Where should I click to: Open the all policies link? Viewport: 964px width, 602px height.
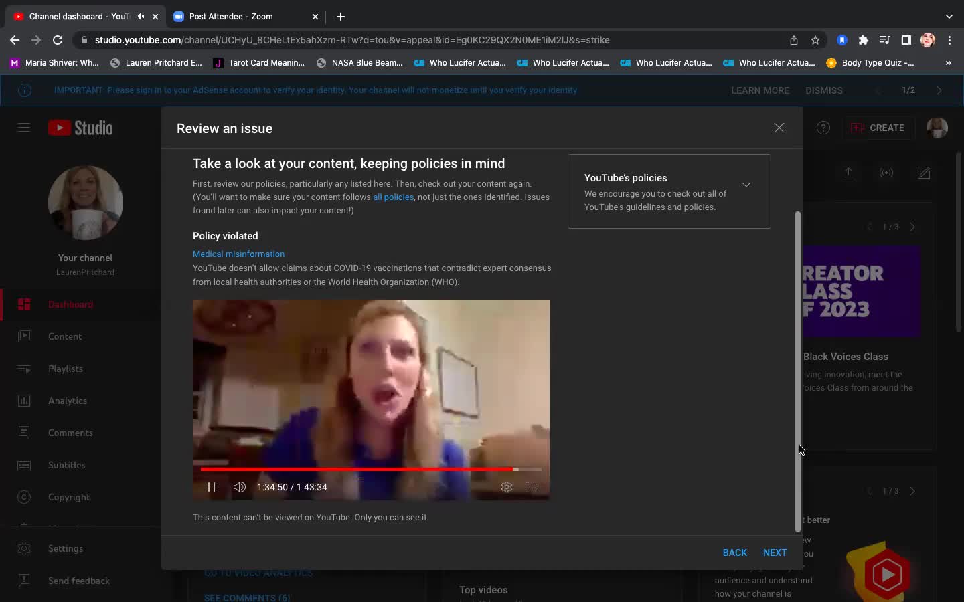pyautogui.click(x=393, y=197)
